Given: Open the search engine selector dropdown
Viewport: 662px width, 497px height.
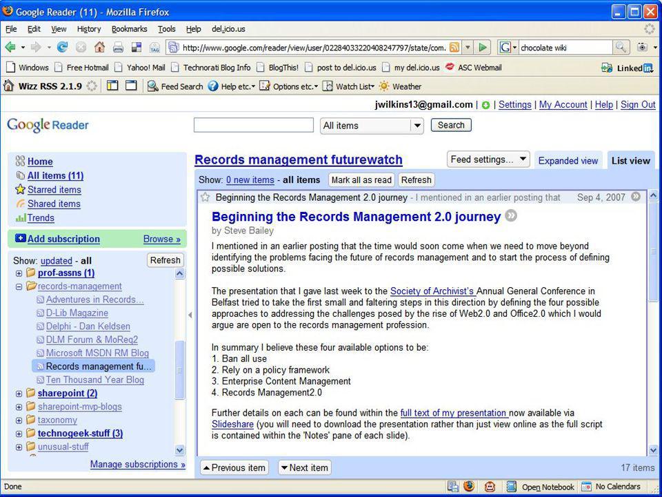Looking at the screenshot, I should click(x=508, y=48).
